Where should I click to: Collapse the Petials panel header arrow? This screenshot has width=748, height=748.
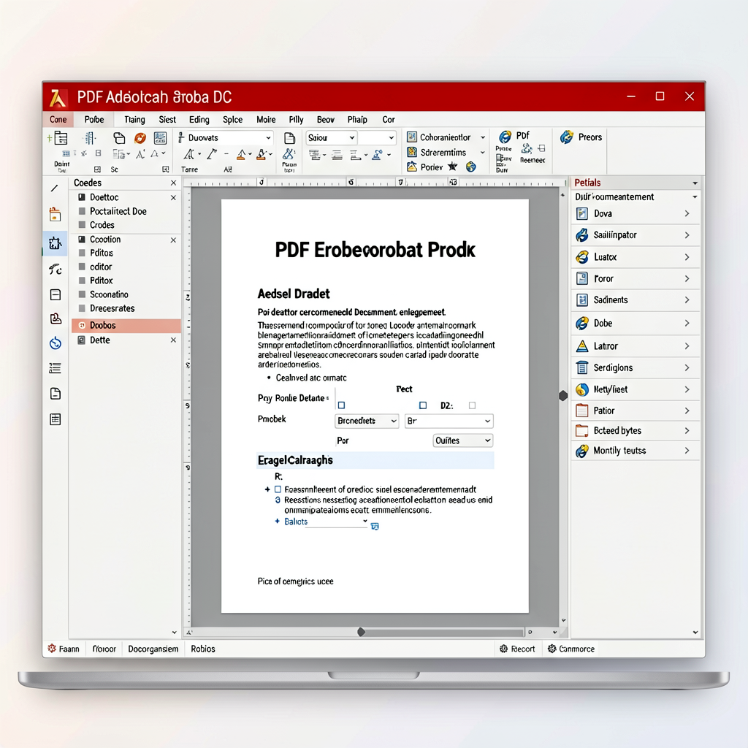(695, 183)
